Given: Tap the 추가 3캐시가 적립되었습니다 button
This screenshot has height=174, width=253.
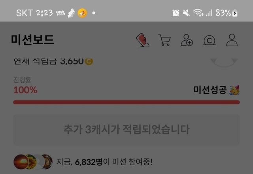Looking at the screenshot, I should coord(126,130).
